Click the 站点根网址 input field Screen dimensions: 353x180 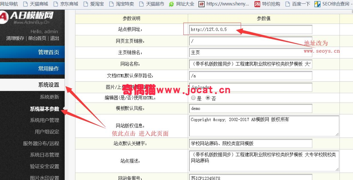[x=250, y=29]
